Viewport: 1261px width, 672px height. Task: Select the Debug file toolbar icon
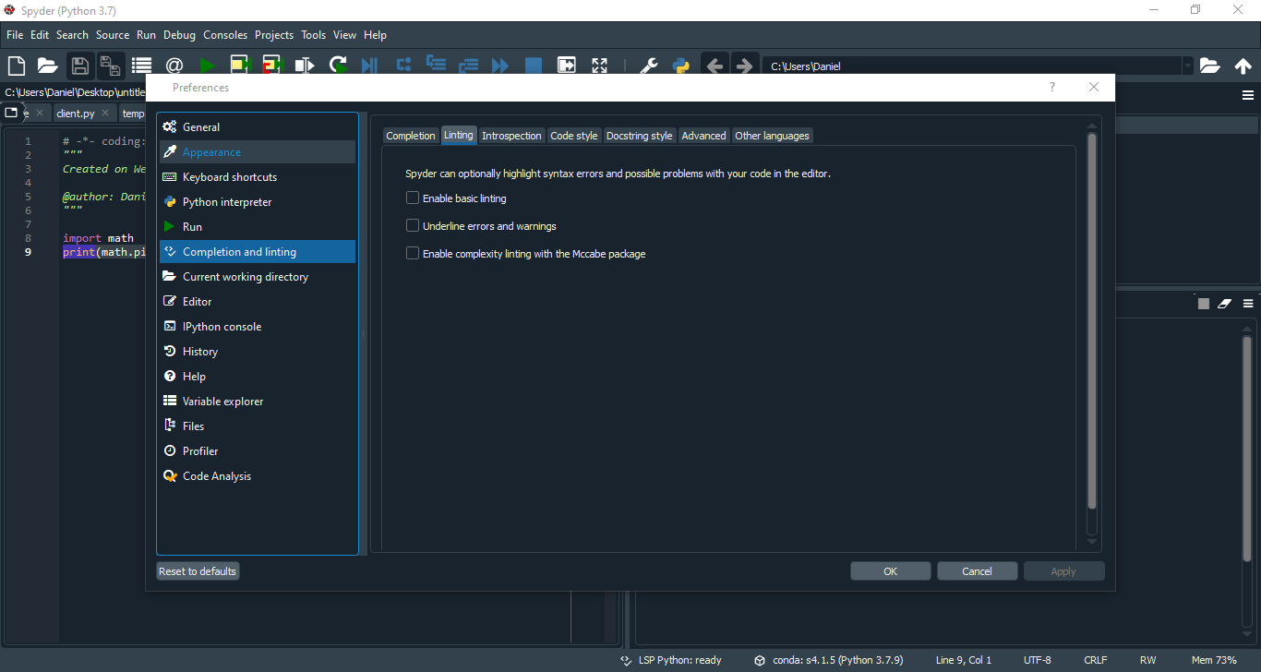[x=370, y=65]
